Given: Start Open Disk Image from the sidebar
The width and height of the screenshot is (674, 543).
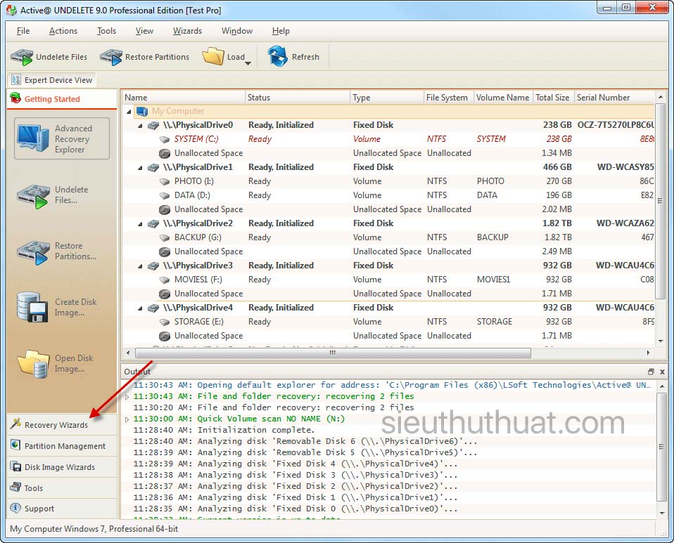Looking at the screenshot, I should click(x=62, y=364).
